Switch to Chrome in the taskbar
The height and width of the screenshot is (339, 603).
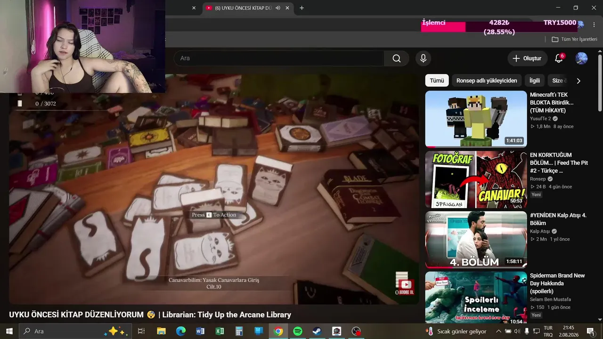pos(278,331)
